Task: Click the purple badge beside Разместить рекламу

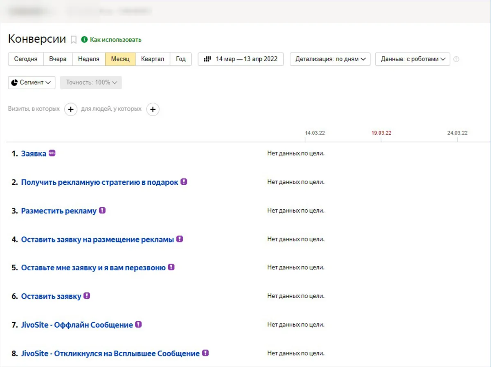Action: point(102,211)
